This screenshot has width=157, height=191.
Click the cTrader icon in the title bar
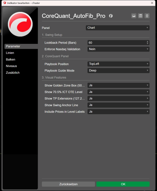4,3
